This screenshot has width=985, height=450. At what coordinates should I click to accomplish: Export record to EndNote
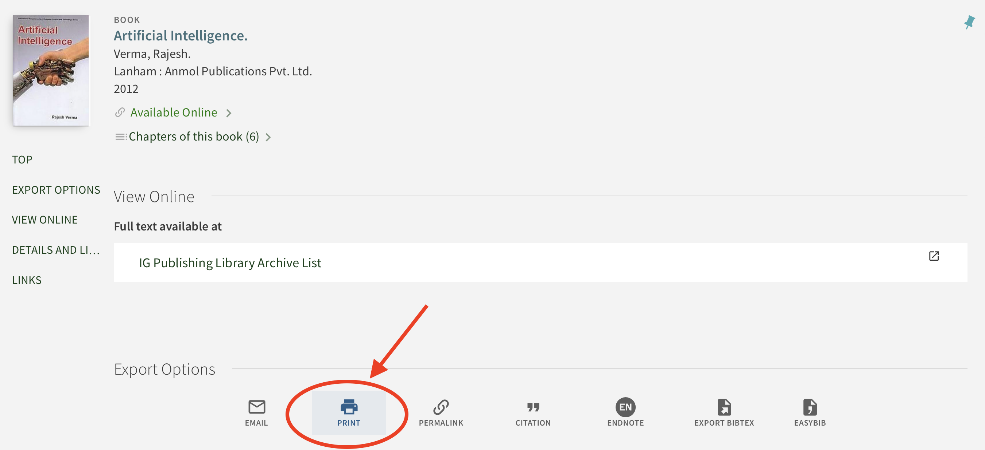[x=625, y=407]
